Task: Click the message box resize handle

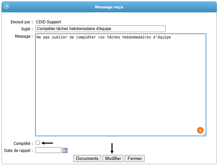Action: [204, 134]
